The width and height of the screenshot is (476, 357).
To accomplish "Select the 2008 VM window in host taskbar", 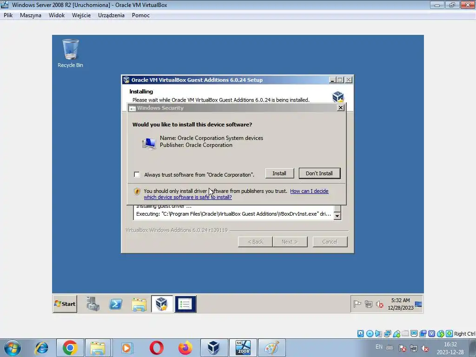I will pyautogui.click(x=243, y=348).
